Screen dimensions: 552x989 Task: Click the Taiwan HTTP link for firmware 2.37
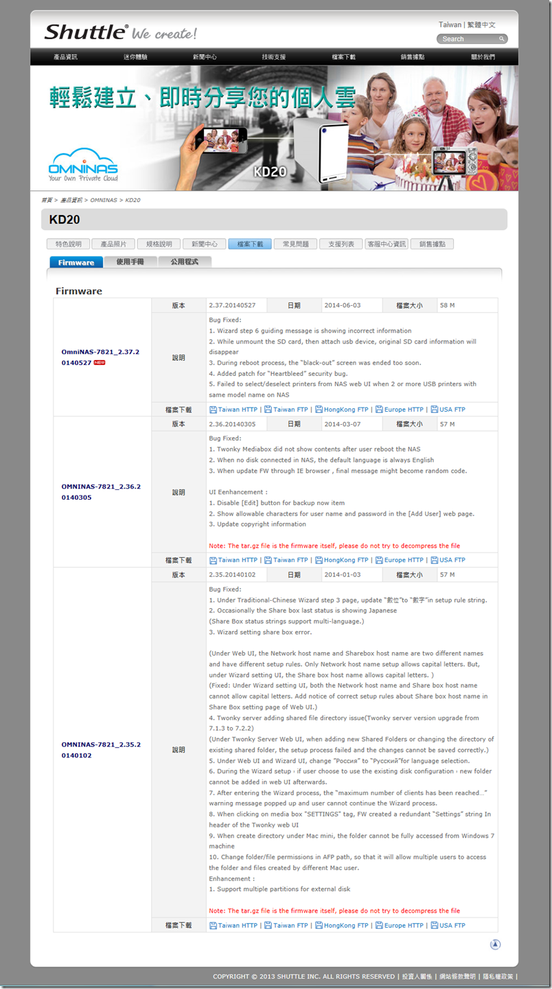click(238, 410)
